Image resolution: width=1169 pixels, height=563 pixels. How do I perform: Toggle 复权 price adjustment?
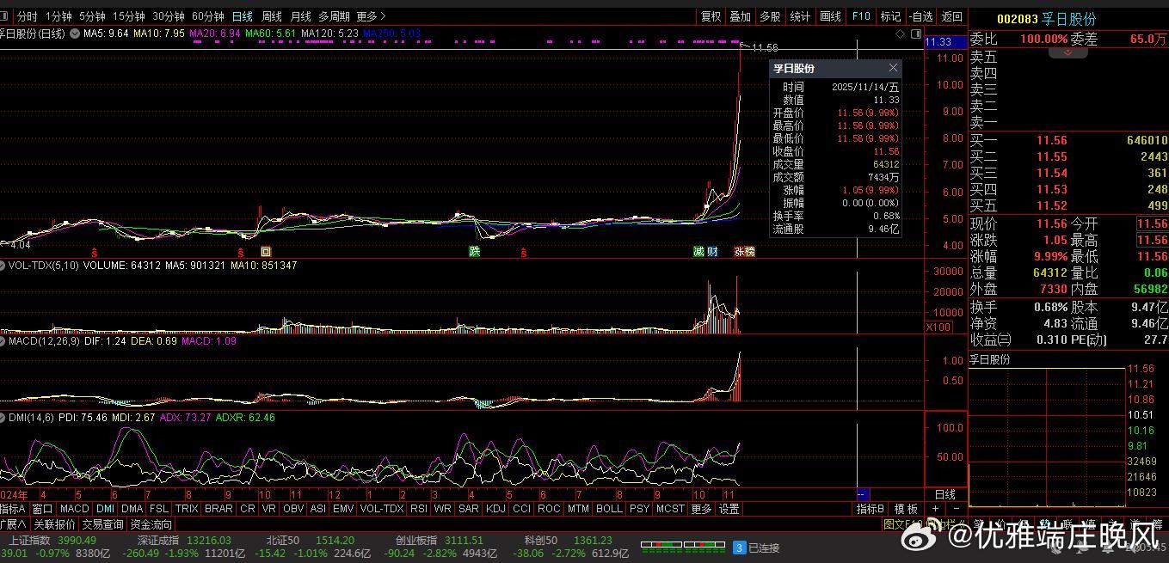711,16
